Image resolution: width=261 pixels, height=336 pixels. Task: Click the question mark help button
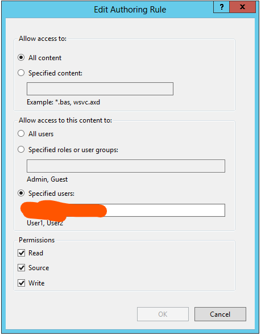pos(222,7)
